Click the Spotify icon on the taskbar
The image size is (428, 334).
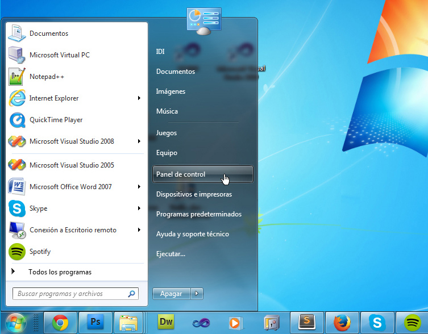point(412,323)
